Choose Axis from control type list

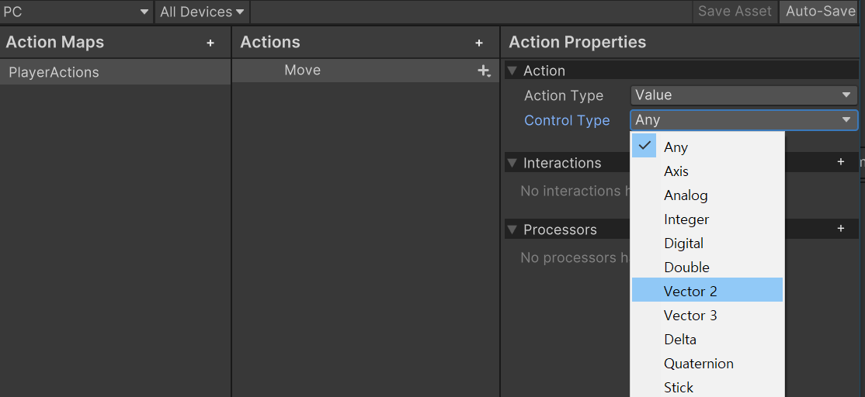point(676,171)
